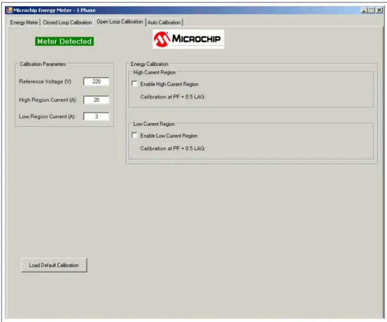Image resolution: width=387 pixels, height=322 pixels.
Task: Click the Low Current Region 'Calibration at PF = 0.5 LAG' text
Action: click(173, 148)
